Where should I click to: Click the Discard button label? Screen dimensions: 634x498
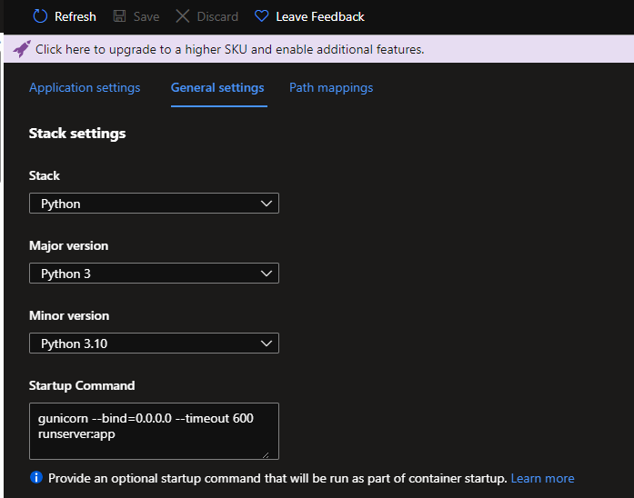tap(217, 16)
